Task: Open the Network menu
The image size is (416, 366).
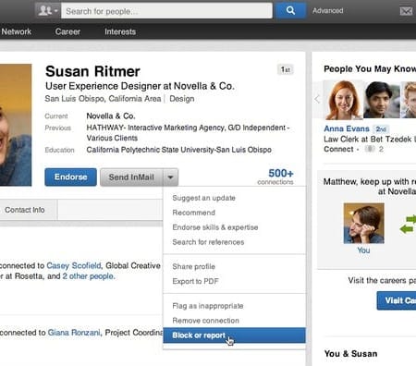Action: tap(16, 31)
